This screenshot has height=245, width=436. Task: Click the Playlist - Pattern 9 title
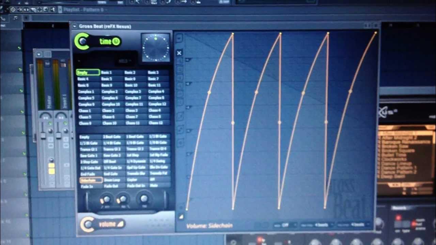(84, 10)
